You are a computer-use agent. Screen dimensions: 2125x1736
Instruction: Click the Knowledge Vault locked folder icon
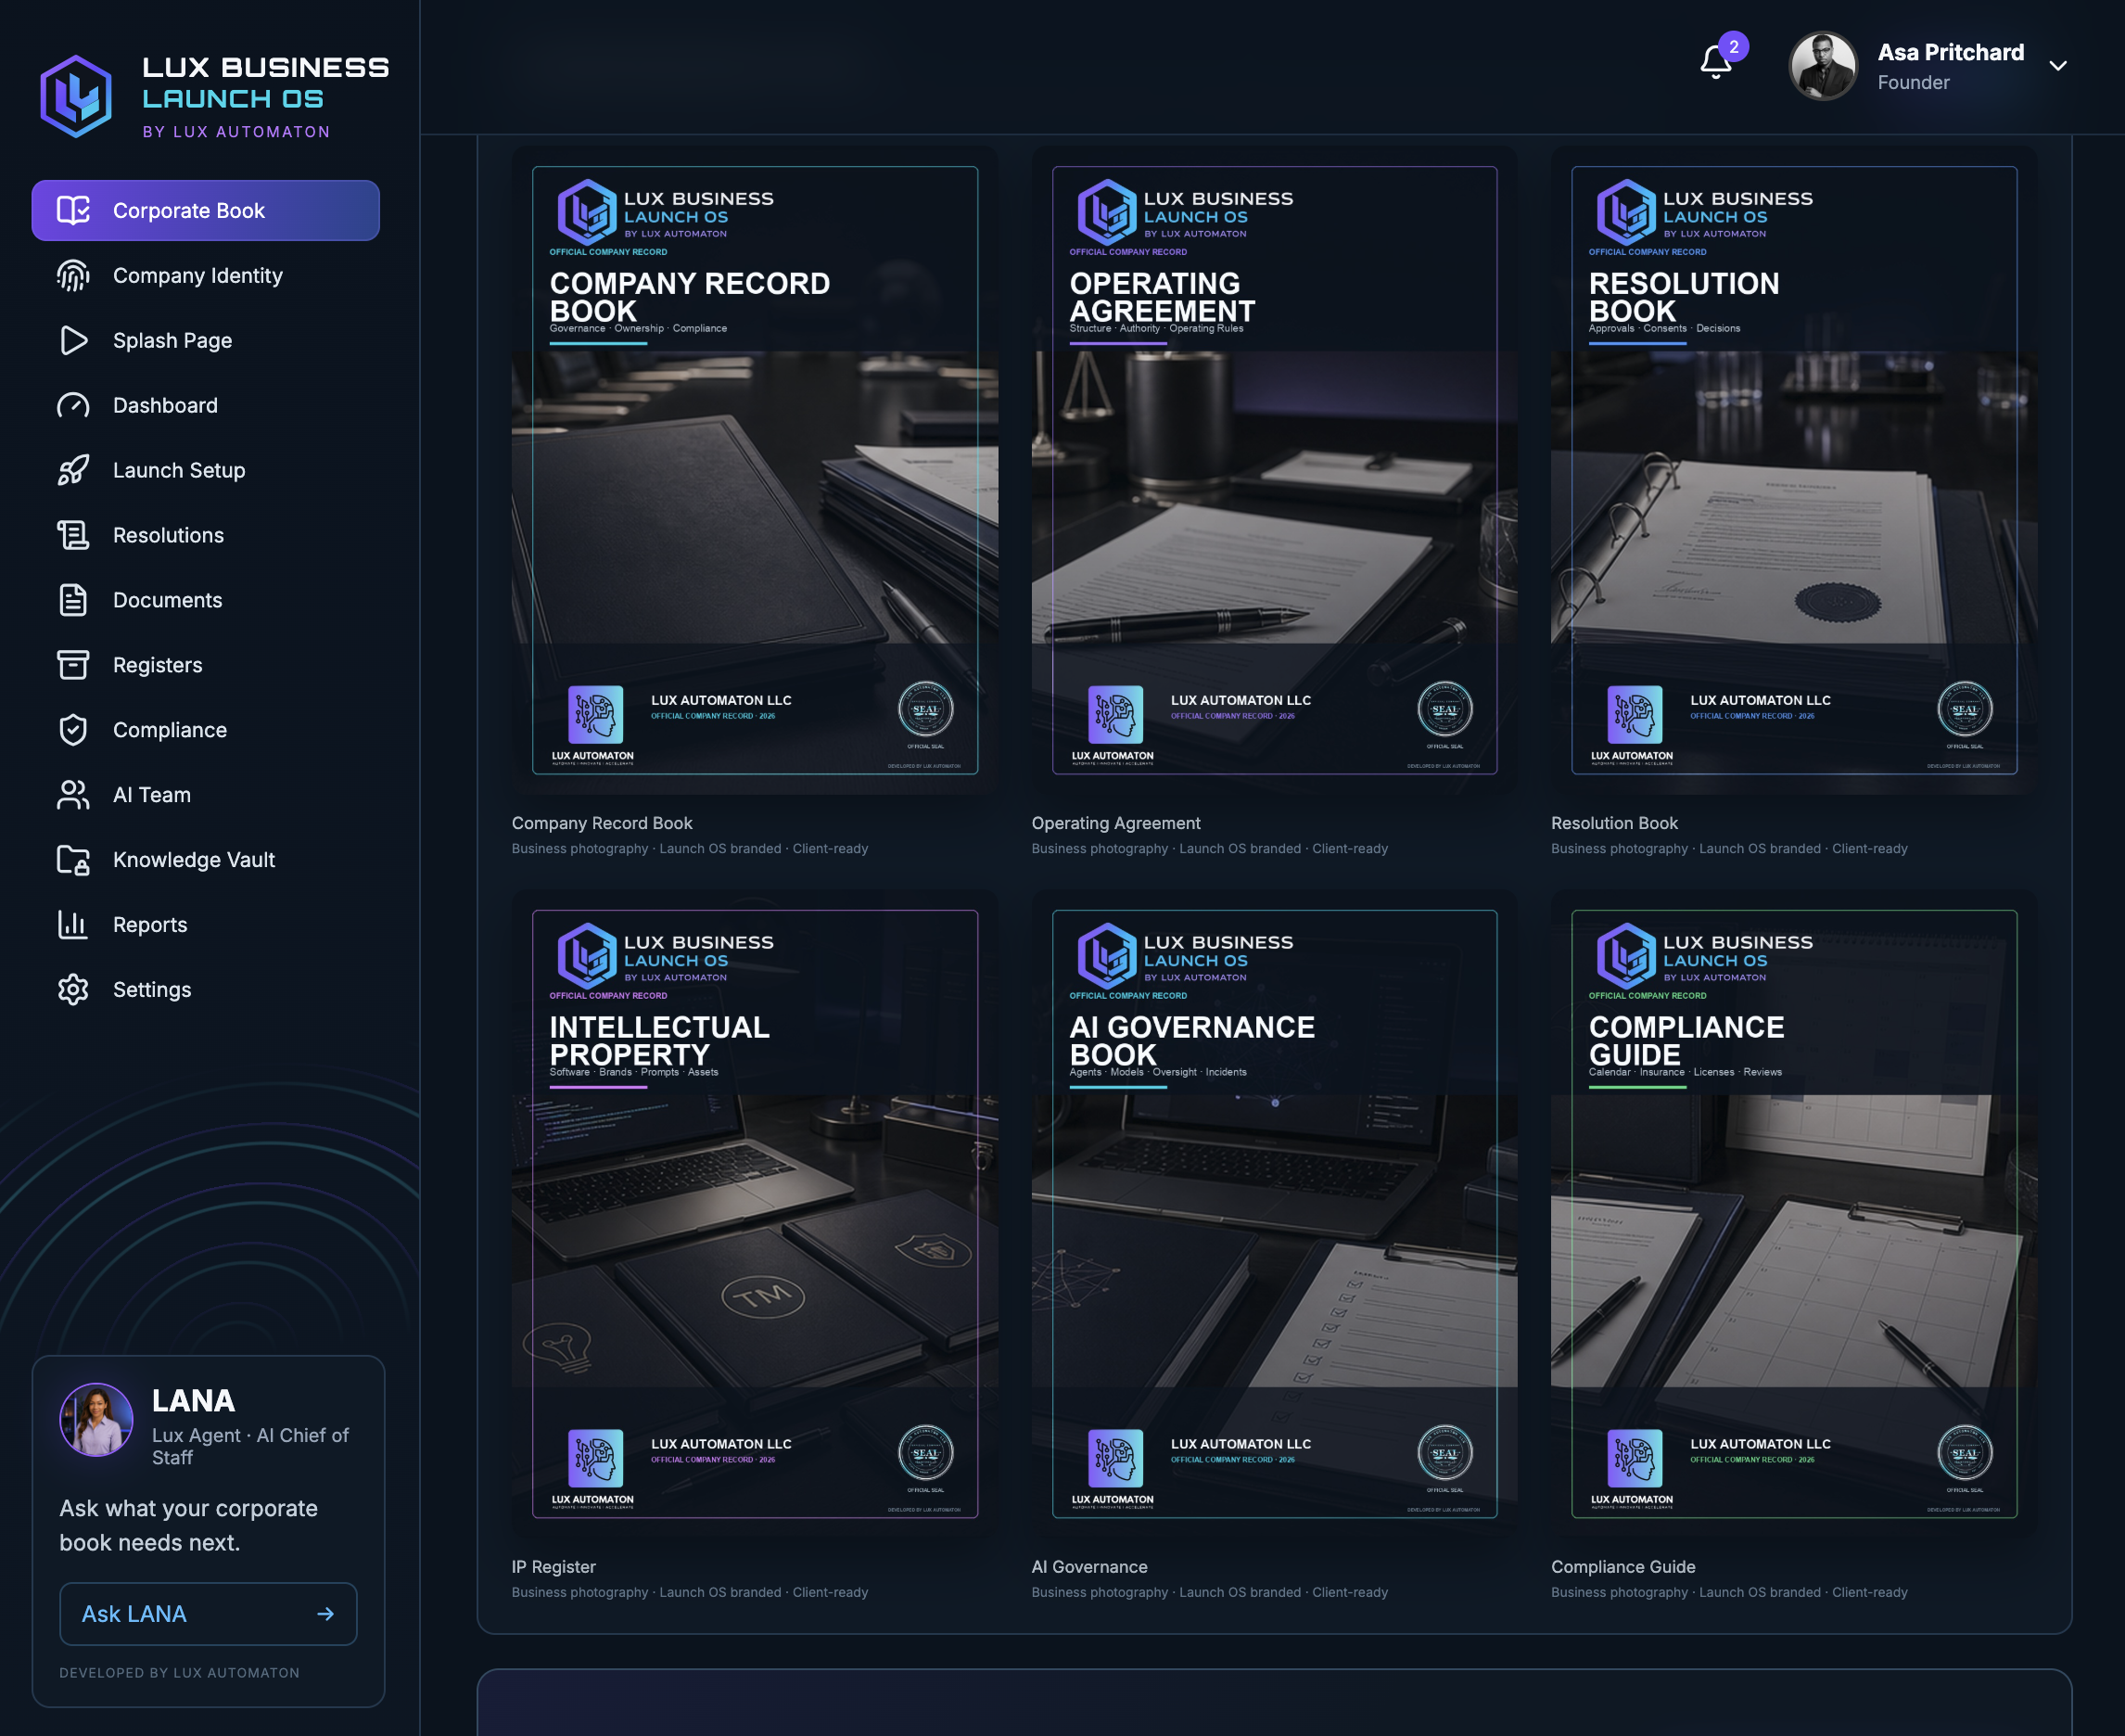point(73,860)
